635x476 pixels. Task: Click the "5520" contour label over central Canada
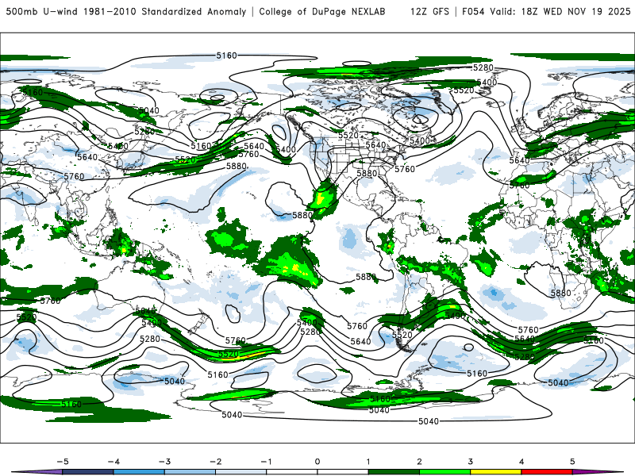point(348,135)
